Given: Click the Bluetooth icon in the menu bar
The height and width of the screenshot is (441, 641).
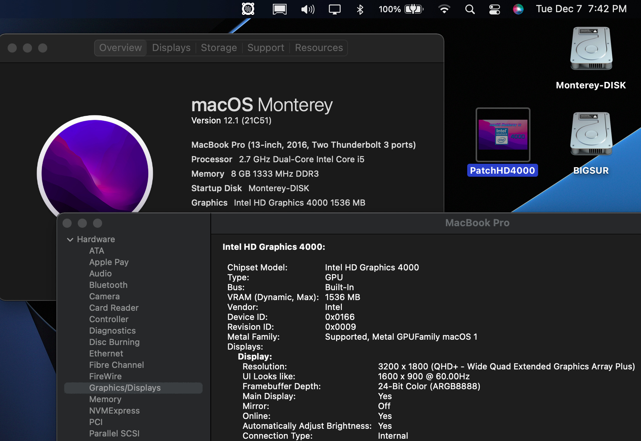Looking at the screenshot, I should tap(360, 9).
